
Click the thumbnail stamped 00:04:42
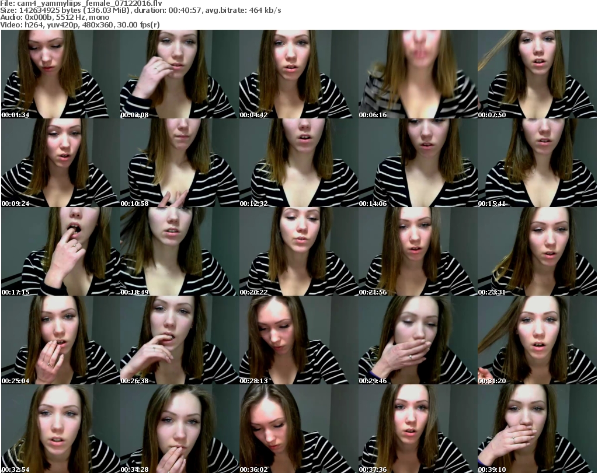pos(298,74)
